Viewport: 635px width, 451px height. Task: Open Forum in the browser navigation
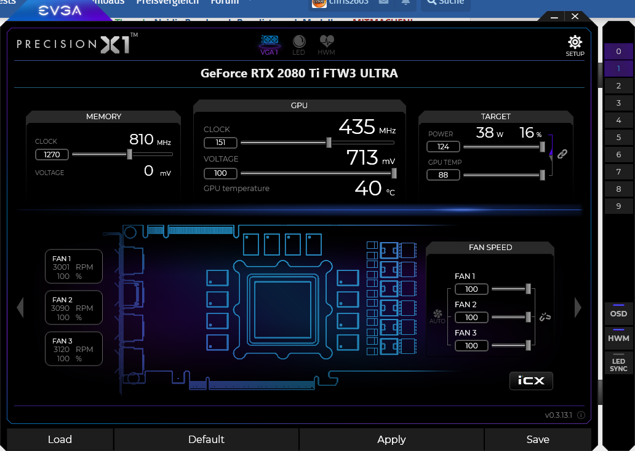pyautogui.click(x=225, y=2)
